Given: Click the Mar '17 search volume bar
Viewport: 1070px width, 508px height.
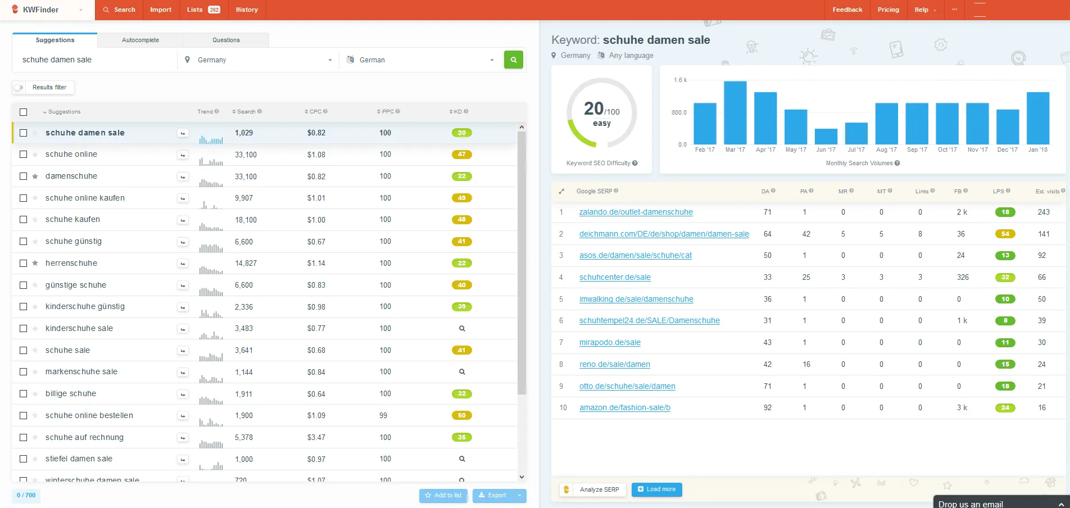Looking at the screenshot, I should 735,112.
